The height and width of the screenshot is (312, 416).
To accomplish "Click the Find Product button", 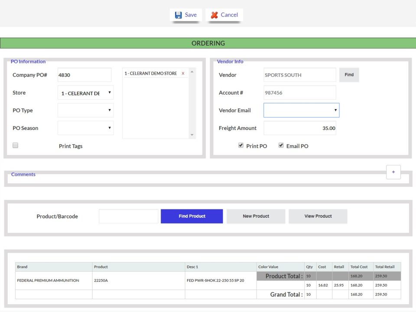I will (192, 216).
